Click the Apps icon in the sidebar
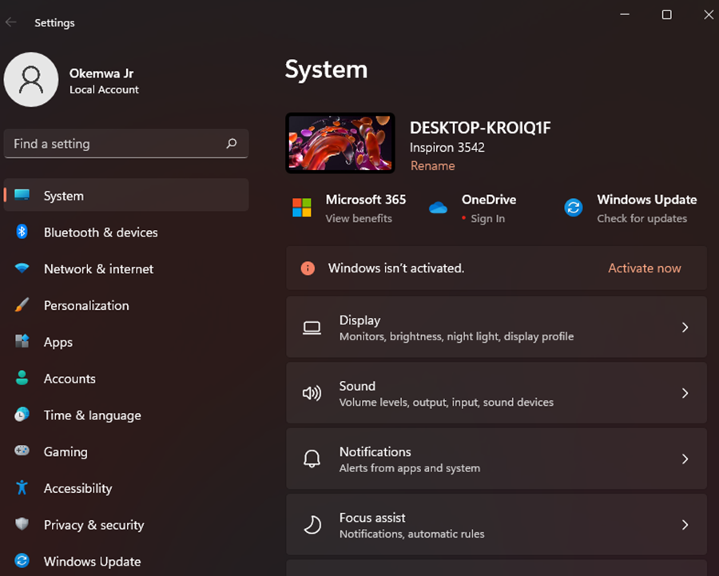 point(23,342)
